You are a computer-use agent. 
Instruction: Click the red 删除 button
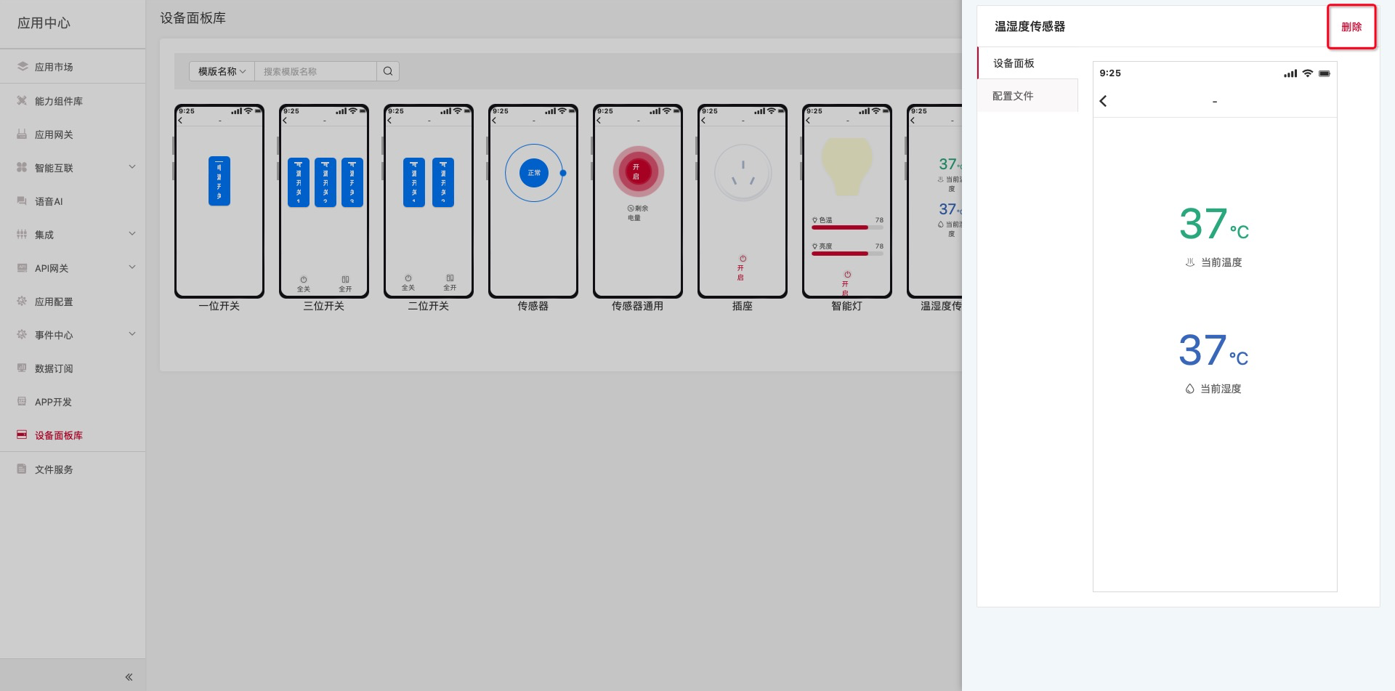pyautogui.click(x=1351, y=27)
